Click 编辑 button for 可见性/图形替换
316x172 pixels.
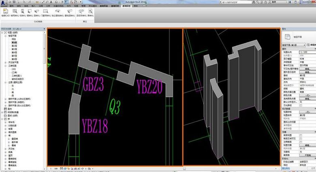click(307, 69)
